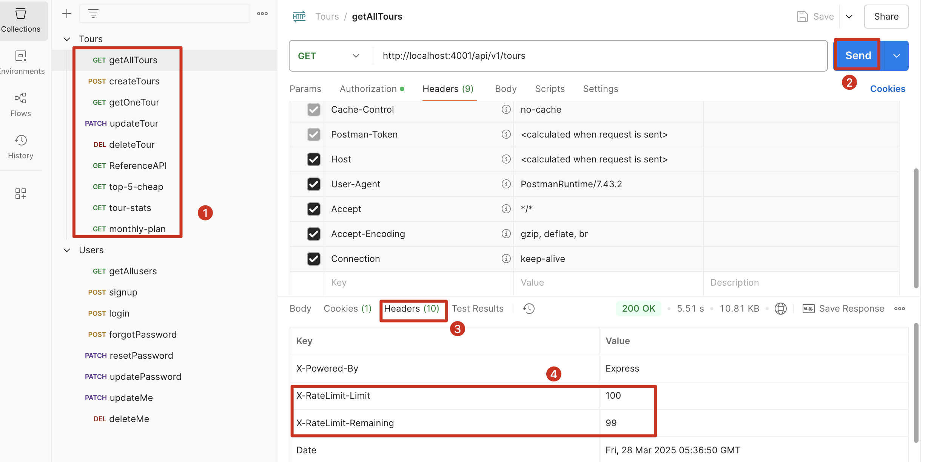This screenshot has height=462, width=931.
Task: Open the Cookies link
Action: 887,89
